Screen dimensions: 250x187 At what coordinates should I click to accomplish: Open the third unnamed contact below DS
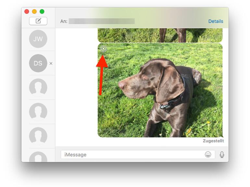pyautogui.click(x=38, y=136)
